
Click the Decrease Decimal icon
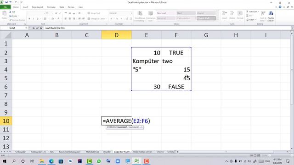131,19
